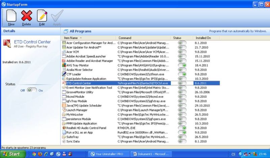Screen dimensions: 270x158
Task: Select Acer Configuration Manager for Android row
Action: pos(140,43)
